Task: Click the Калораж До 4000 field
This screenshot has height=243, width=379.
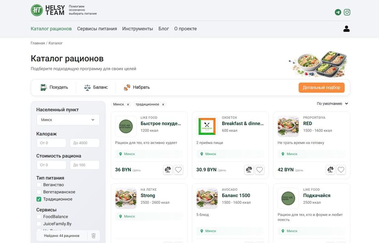Action: [85, 143]
